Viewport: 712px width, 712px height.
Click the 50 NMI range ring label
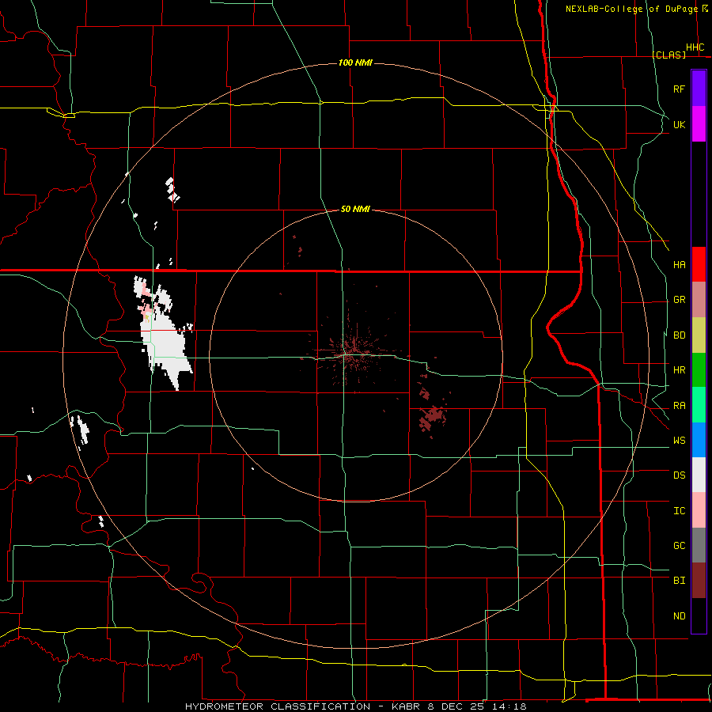tap(355, 209)
